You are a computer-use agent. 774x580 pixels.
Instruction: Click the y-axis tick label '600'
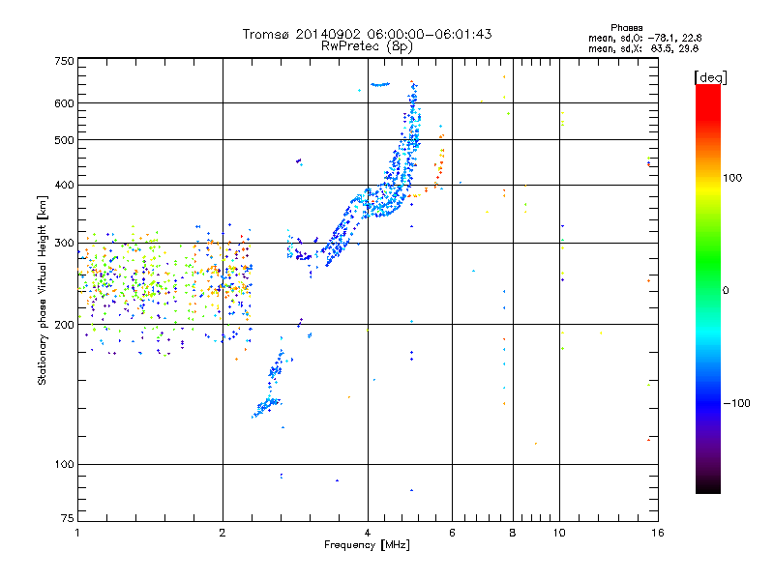65,103
